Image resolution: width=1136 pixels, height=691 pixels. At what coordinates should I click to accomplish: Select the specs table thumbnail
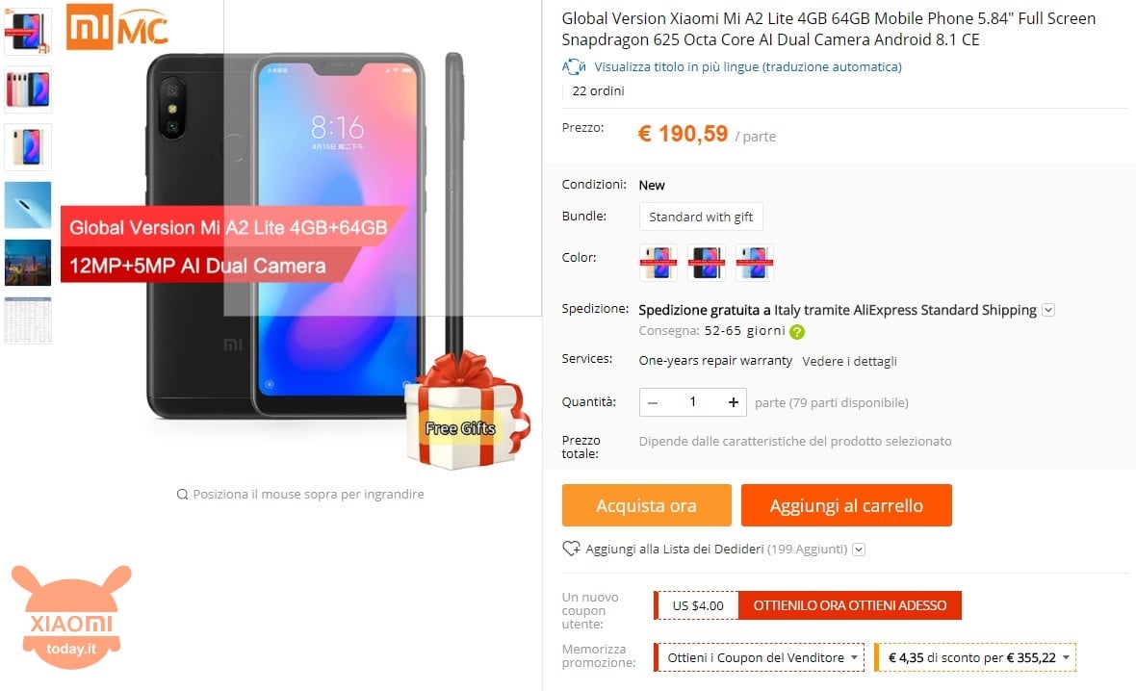[x=28, y=320]
